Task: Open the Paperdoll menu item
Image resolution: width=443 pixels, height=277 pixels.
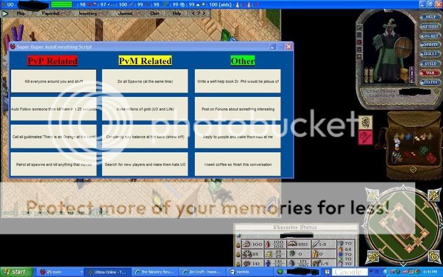Action: (x=50, y=13)
